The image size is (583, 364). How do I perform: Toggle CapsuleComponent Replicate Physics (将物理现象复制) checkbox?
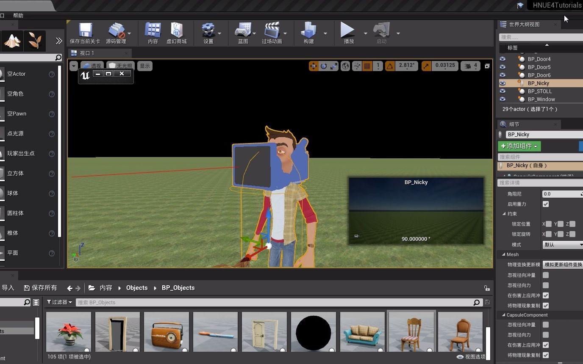546,355
